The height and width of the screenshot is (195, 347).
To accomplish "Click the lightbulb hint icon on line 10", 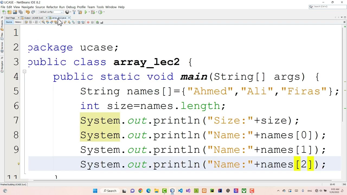I will (19, 164).
